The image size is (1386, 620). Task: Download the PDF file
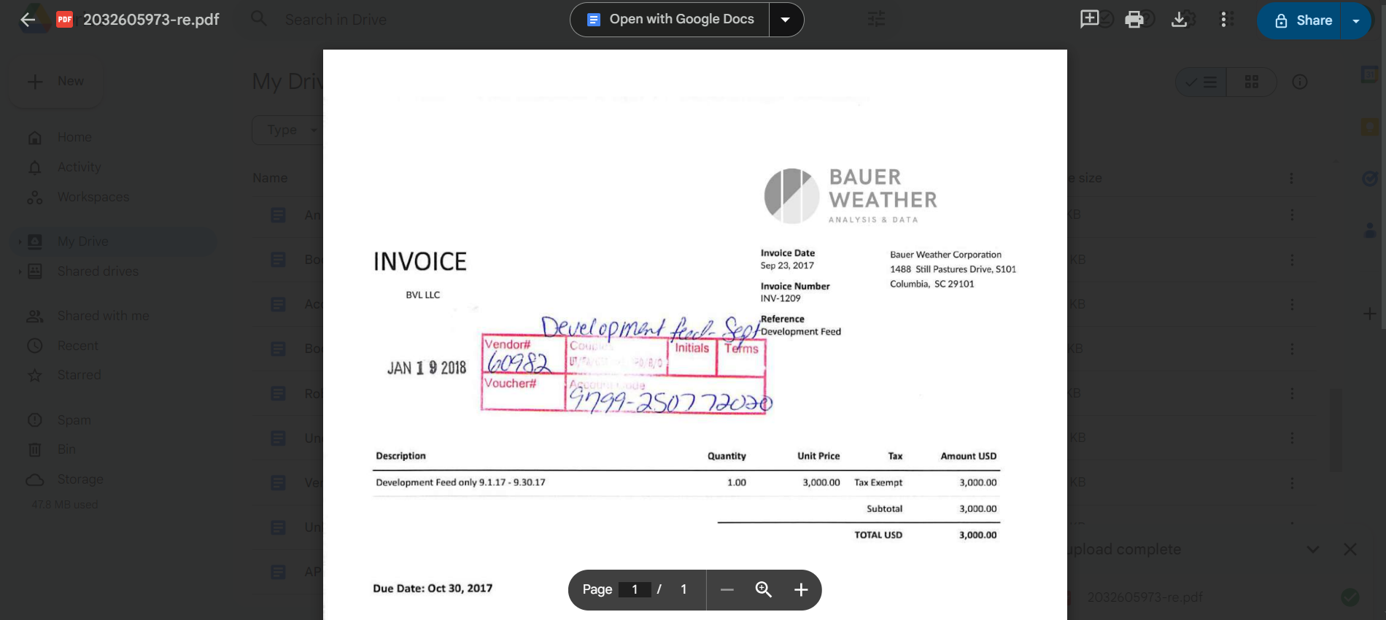pos(1179,20)
